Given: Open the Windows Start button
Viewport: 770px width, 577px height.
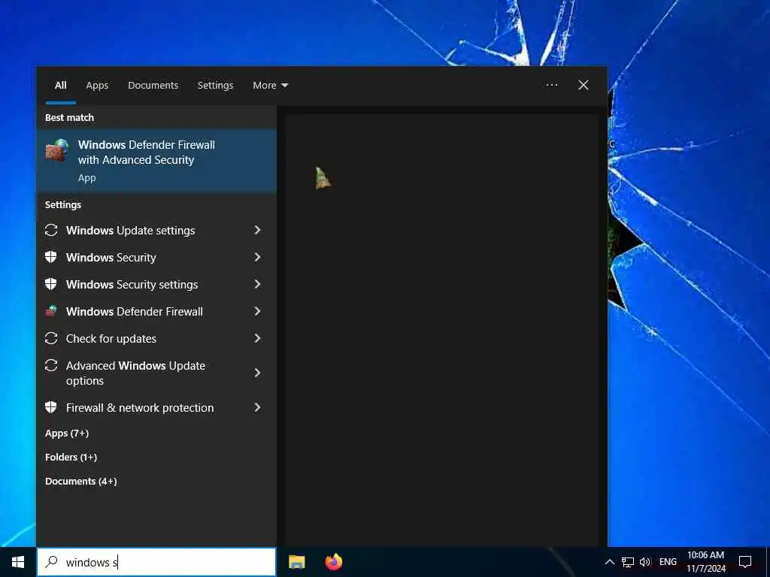Looking at the screenshot, I should pyautogui.click(x=18, y=562).
